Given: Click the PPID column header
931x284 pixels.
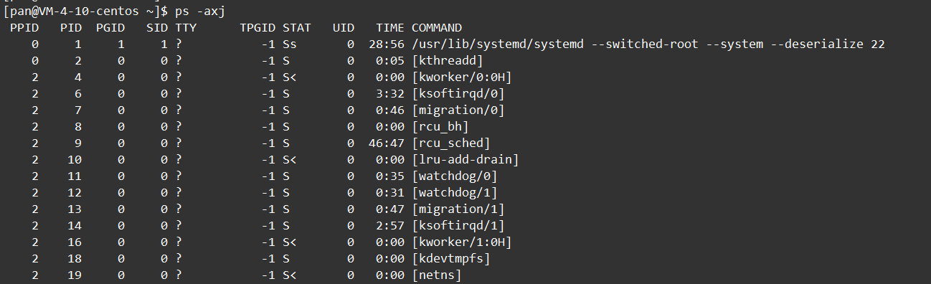Looking at the screenshot, I should pos(24,27).
